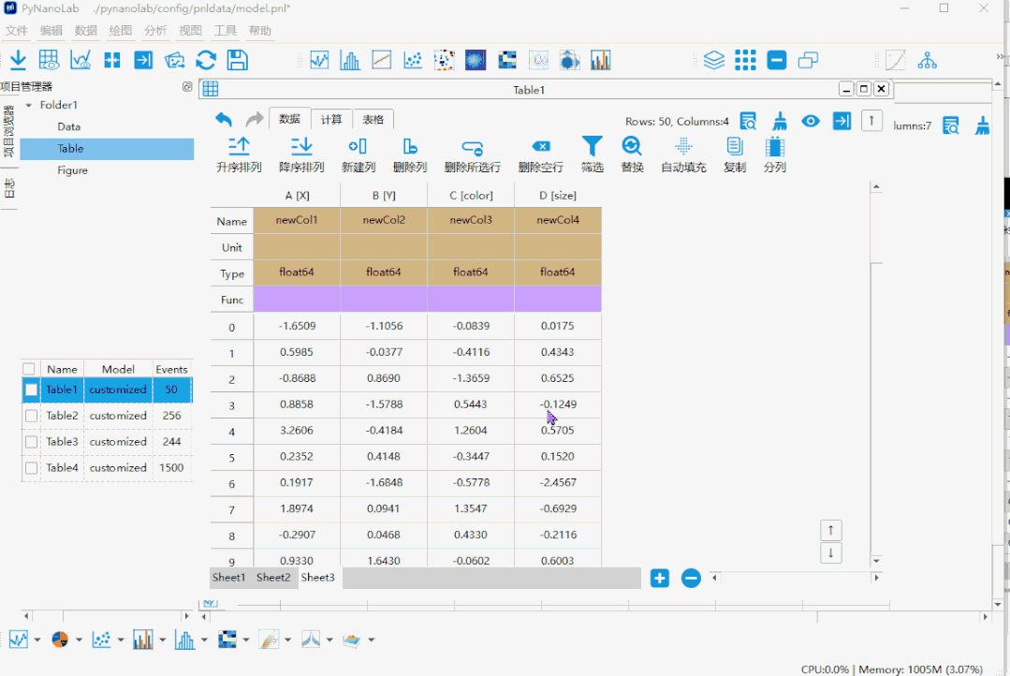This screenshot has height=676, width=1010.
Task: Click the 项目浏览器 vertical side tab
Action: [x=9, y=132]
